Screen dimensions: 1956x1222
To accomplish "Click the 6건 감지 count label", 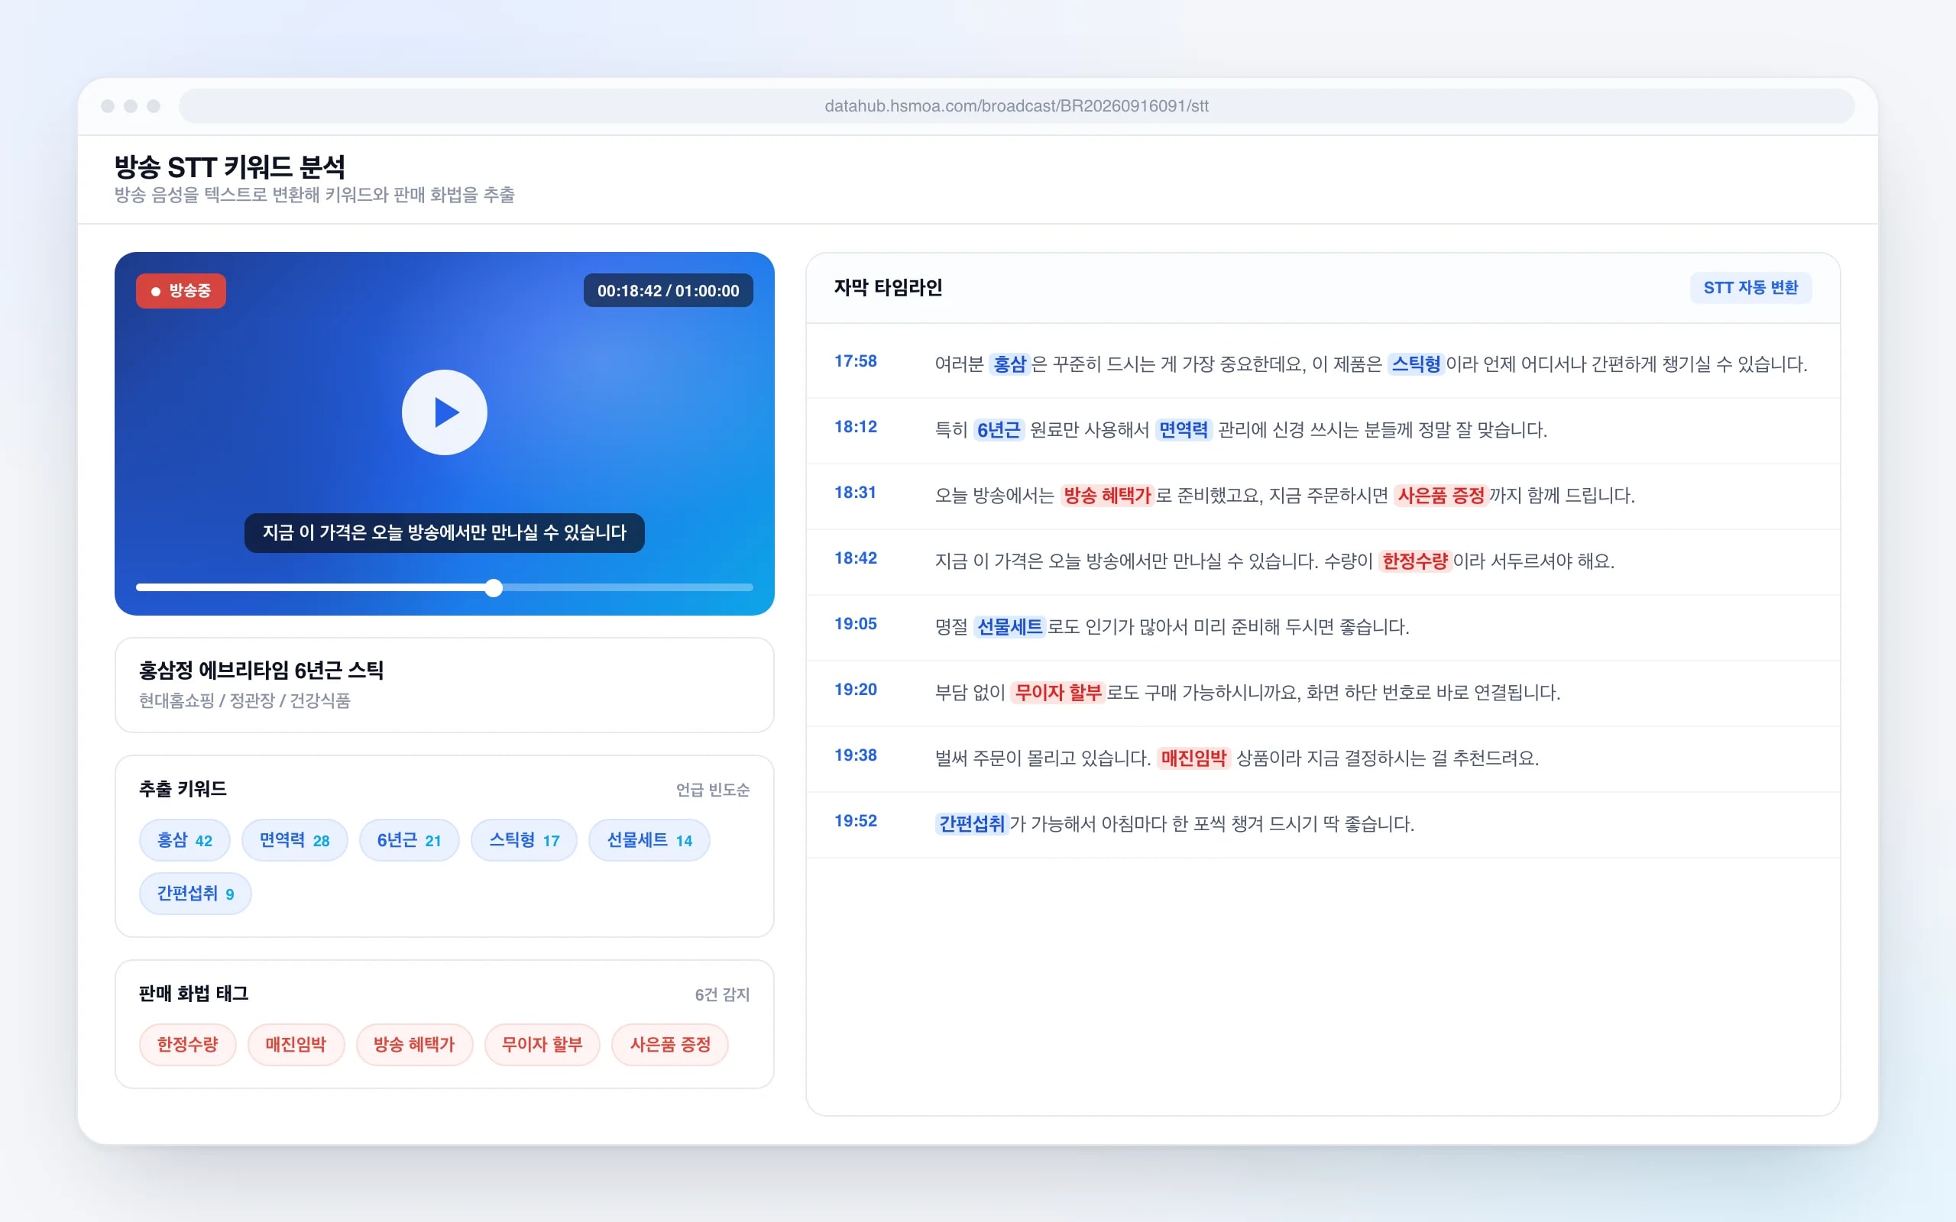I will tap(722, 994).
